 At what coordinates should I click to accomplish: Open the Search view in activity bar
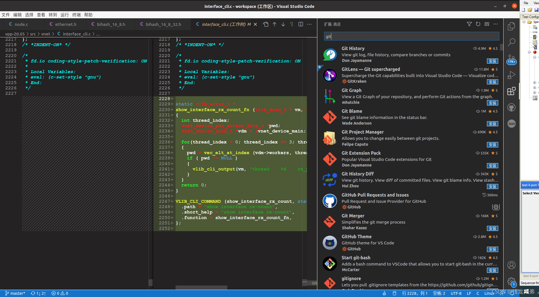511,42
